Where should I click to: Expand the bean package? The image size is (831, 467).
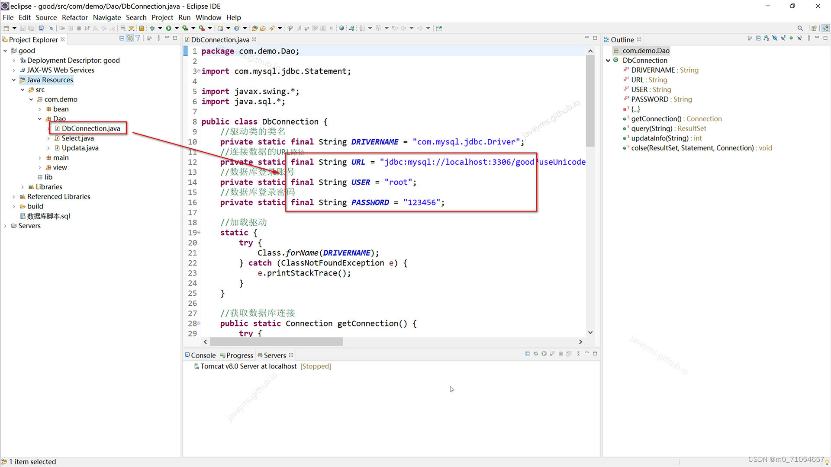40,109
